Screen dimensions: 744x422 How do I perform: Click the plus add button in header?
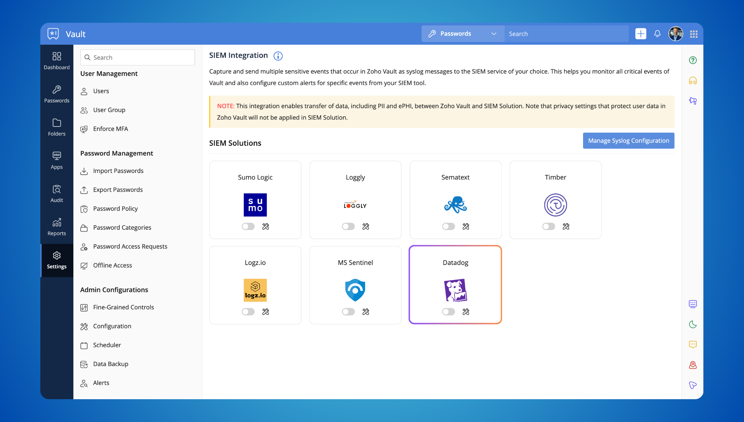[640, 34]
